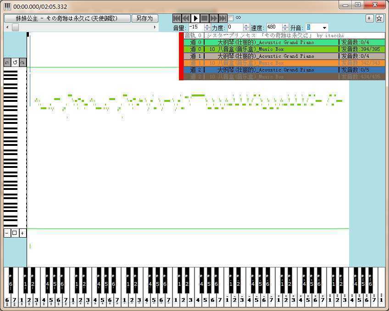This screenshot has width=389, height=311.
Task: Click the piano icon in the title bar
Action: tap(7, 6)
